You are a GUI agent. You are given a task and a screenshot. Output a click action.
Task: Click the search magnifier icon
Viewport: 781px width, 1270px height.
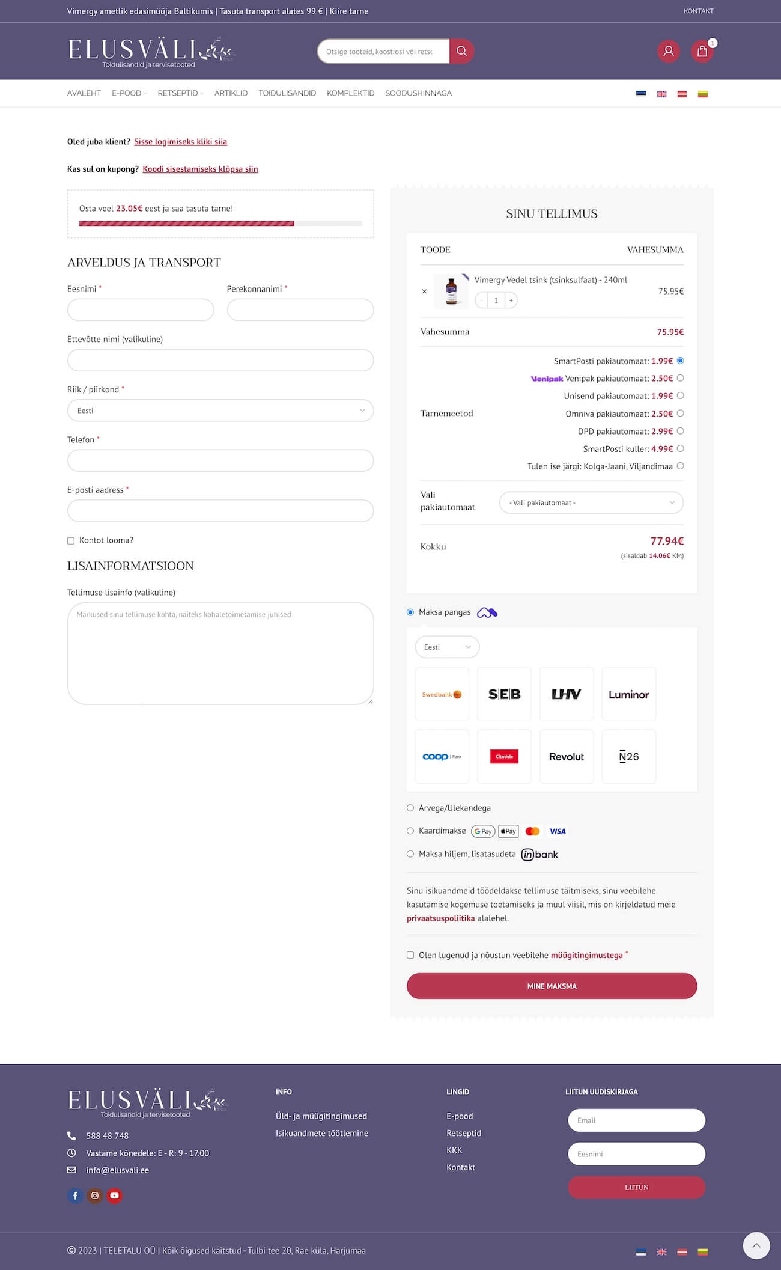pyautogui.click(x=461, y=52)
